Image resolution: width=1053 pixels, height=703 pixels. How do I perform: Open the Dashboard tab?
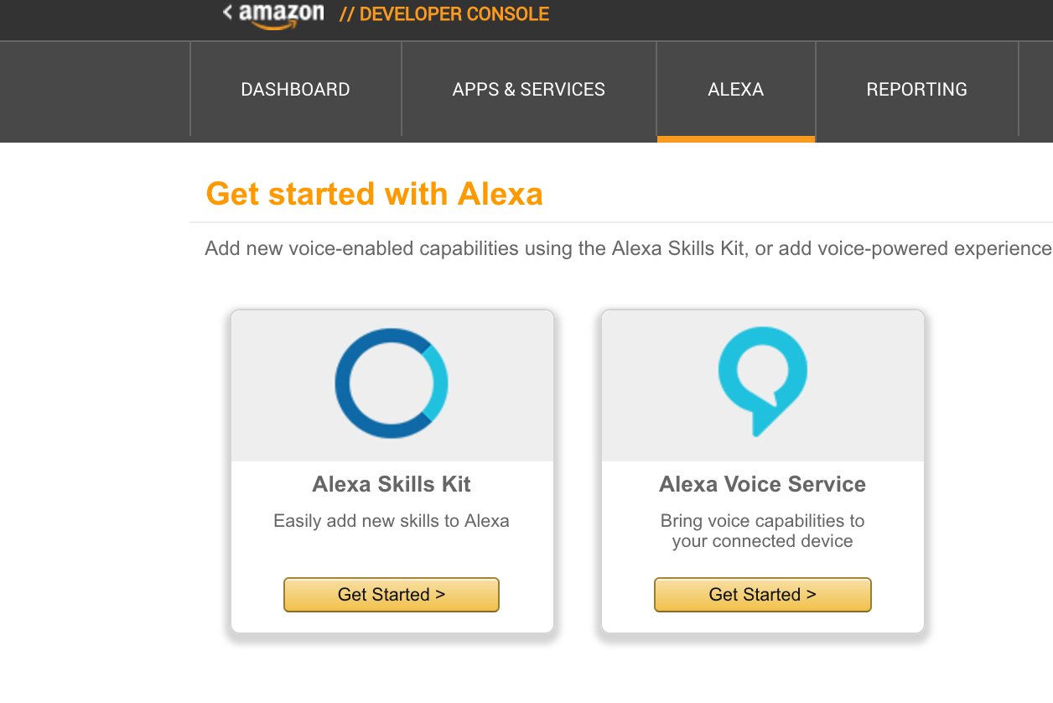(295, 90)
